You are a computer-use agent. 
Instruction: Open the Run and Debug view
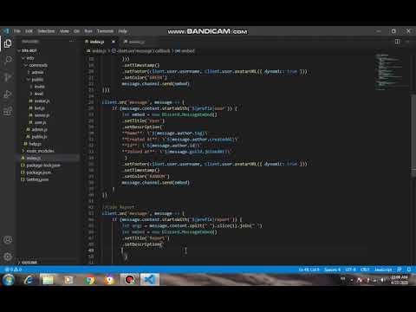tap(8, 94)
